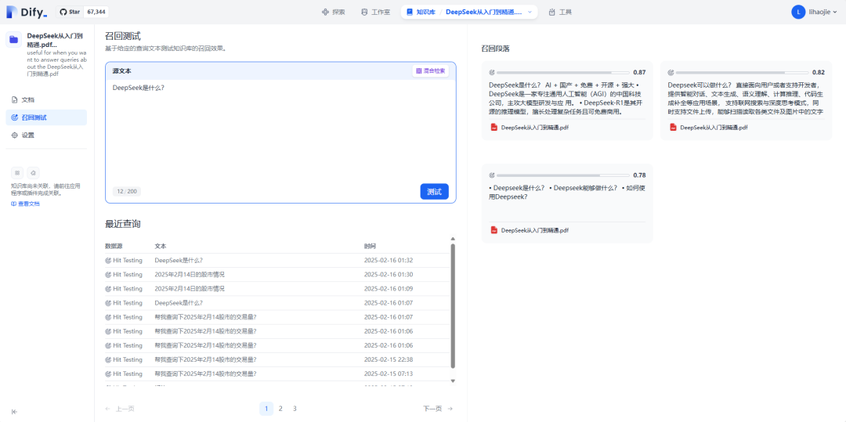This screenshot has width=846, height=422.
Task: Click the score bar of 0.87 result
Action: pos(562,72)
